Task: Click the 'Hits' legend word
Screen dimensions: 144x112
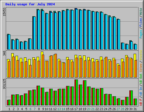Action: point(141,11)
